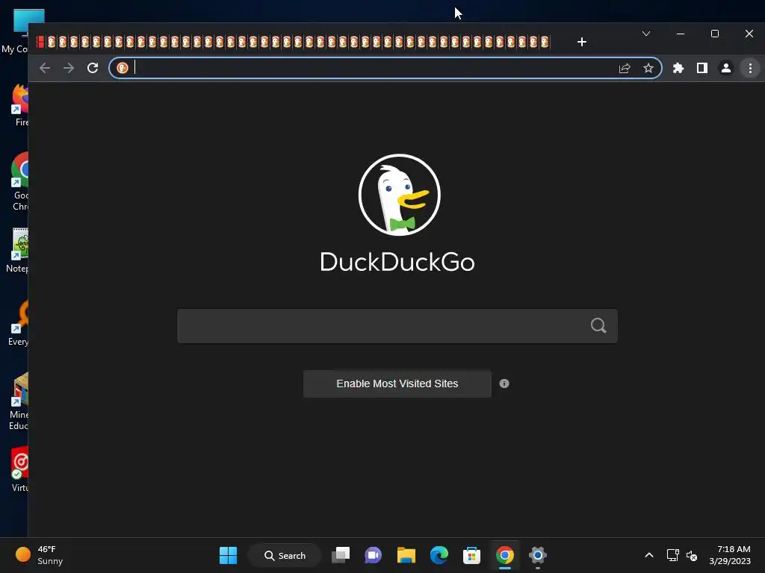Expand the tab search dropdown arrow
The width and height of the screenshot is (765, 573).
[646, 34]
